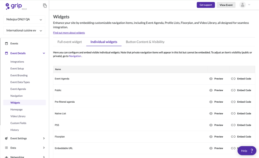Expand the Event Settings section chevron
Screen dimensions: 259x158
(x=44, y=138)
